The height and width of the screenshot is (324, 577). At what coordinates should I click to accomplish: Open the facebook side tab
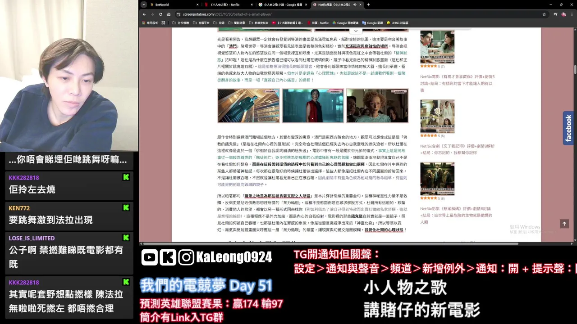[x=568, y=128]
